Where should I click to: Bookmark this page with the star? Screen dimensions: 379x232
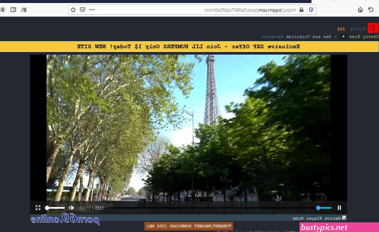coord(73,10)
